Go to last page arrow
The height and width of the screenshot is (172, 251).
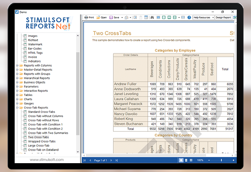[x=117, y=160]
